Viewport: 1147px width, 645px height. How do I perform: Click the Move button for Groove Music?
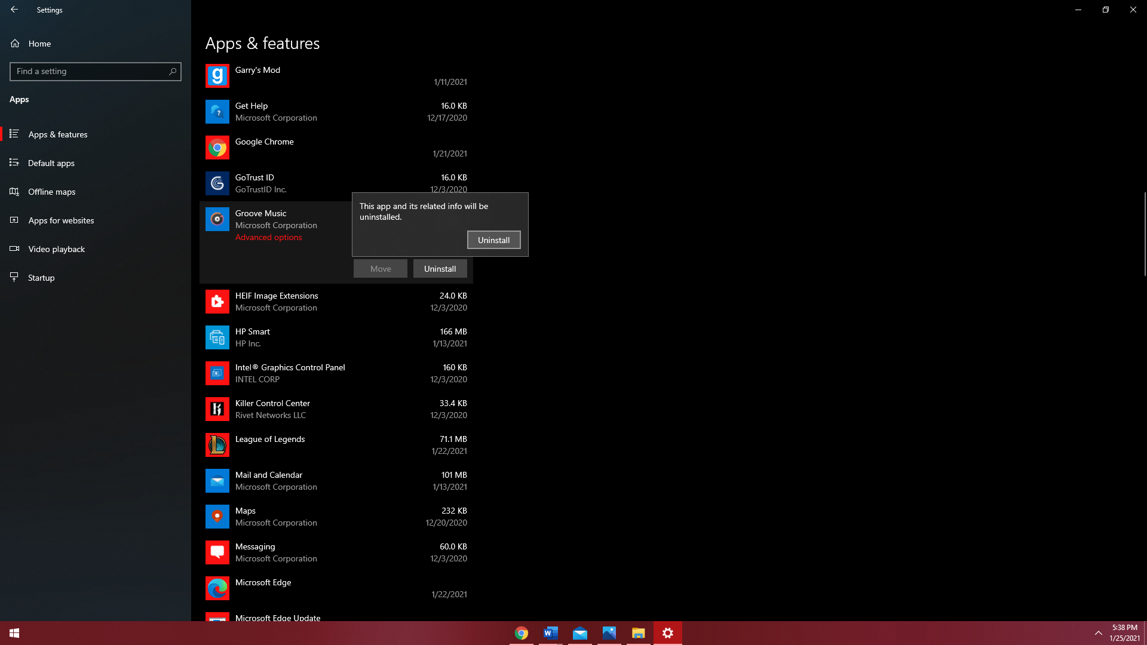pyautogui.click(x=380, y=269)
